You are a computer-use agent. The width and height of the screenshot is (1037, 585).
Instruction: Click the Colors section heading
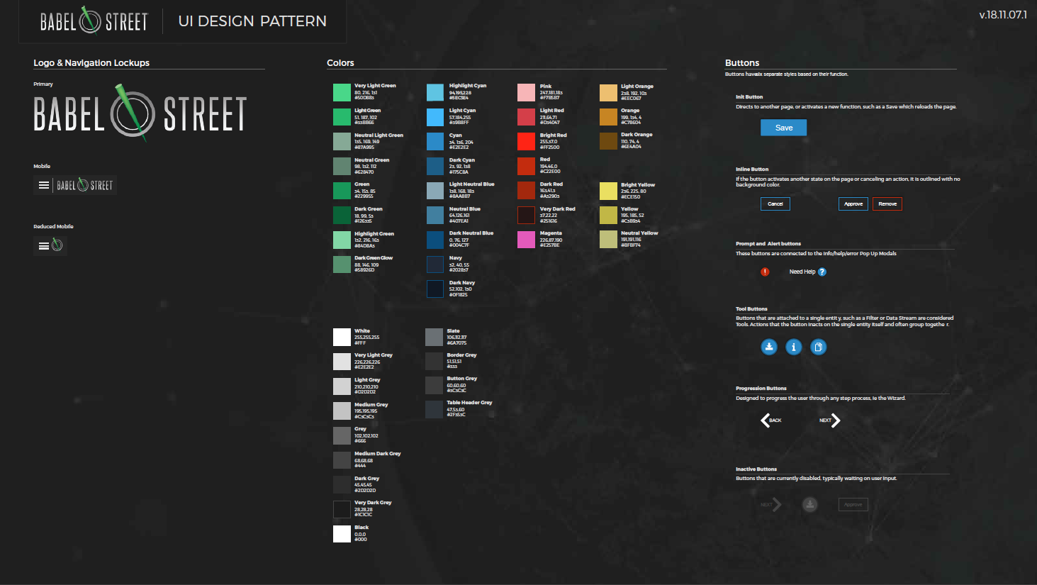coord(340,62)
